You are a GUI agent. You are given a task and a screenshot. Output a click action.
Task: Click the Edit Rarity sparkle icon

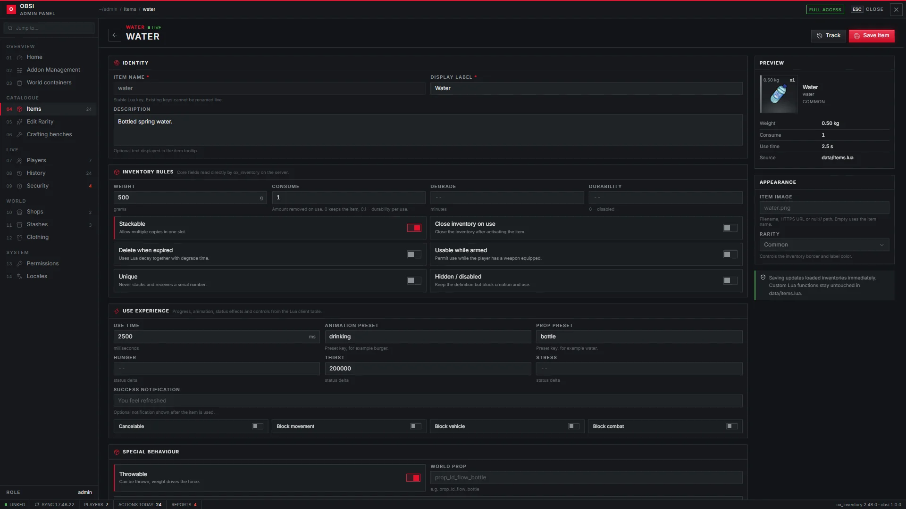[x=19, y=122]
